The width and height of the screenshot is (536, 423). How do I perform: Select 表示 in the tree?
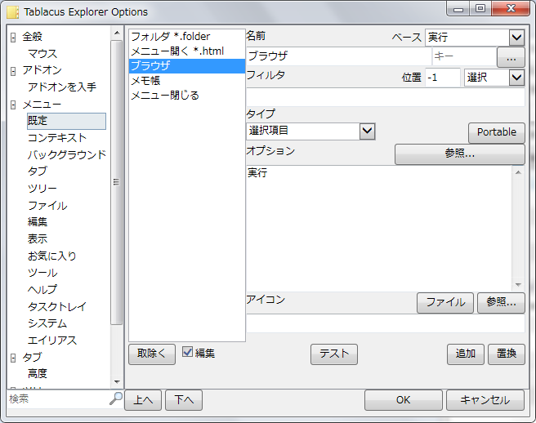point(38,238)
